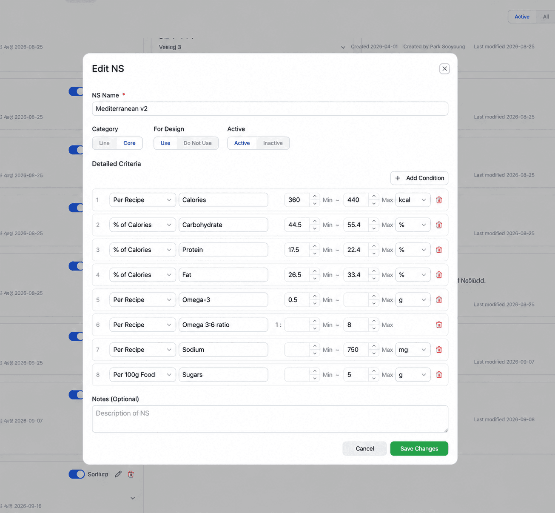This screenshot has height=513, width=555.
Task: Remove the Sodium condition with its trash icon
Action: click(439, 350)
